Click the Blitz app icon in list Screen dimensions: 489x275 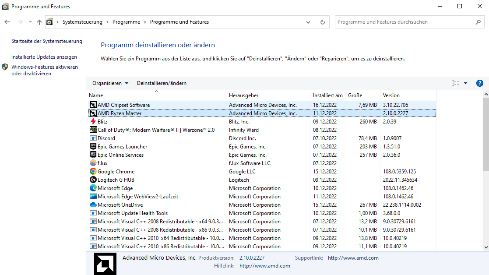point(93,122)
